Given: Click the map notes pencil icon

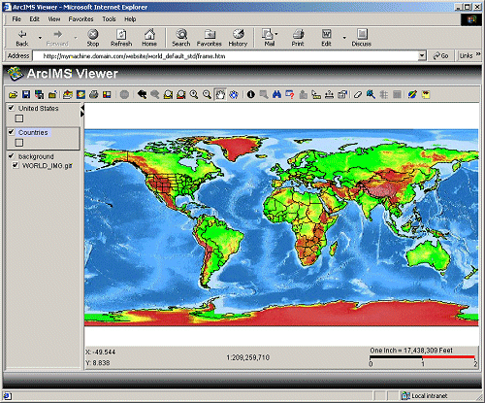Looking at the screenshot, I should click(x=412, y=95).
